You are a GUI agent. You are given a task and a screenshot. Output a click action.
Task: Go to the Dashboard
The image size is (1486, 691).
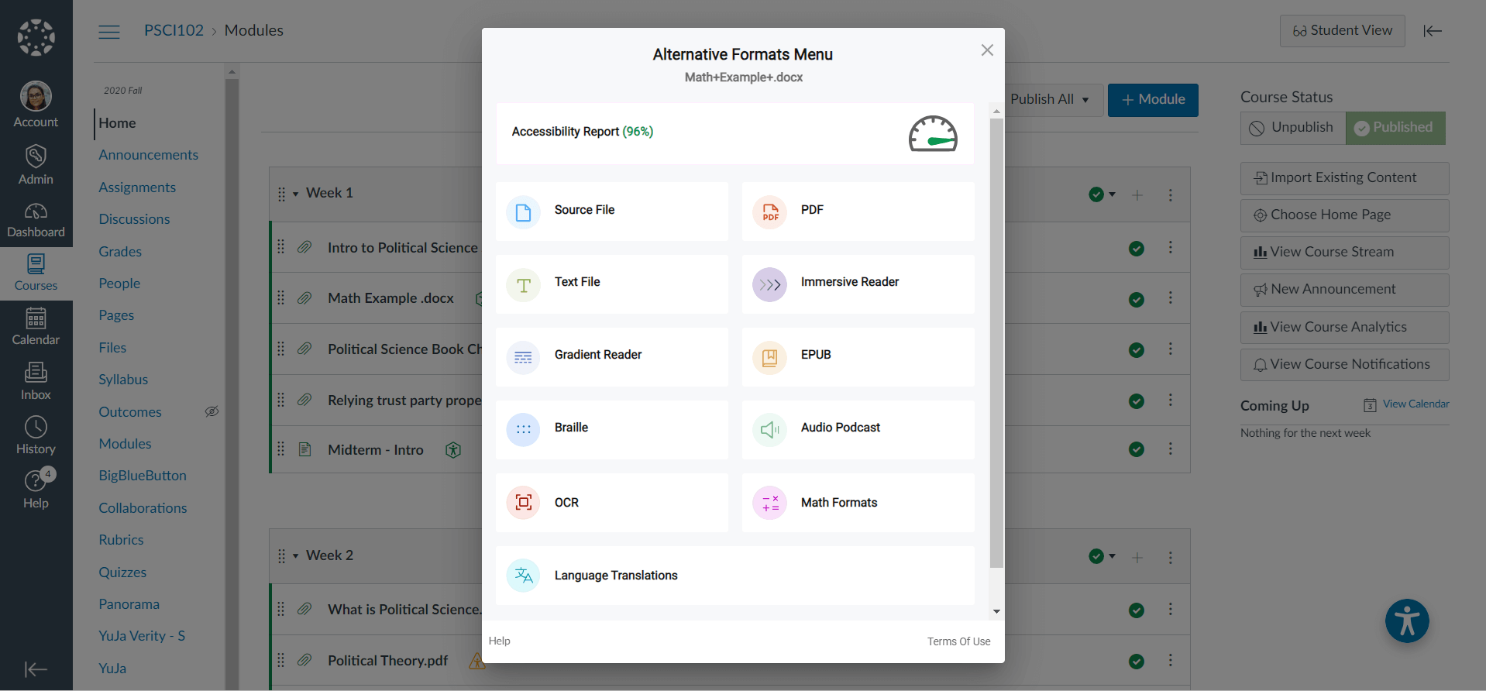[36, 220]
